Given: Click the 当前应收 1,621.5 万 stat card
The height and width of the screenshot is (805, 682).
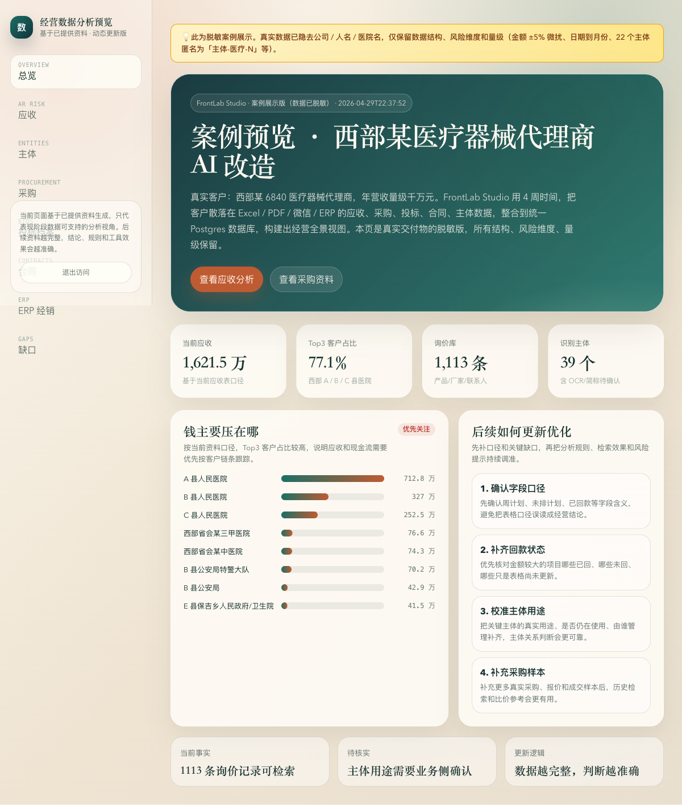Looking at the screenshot, I should pos(228,361).
